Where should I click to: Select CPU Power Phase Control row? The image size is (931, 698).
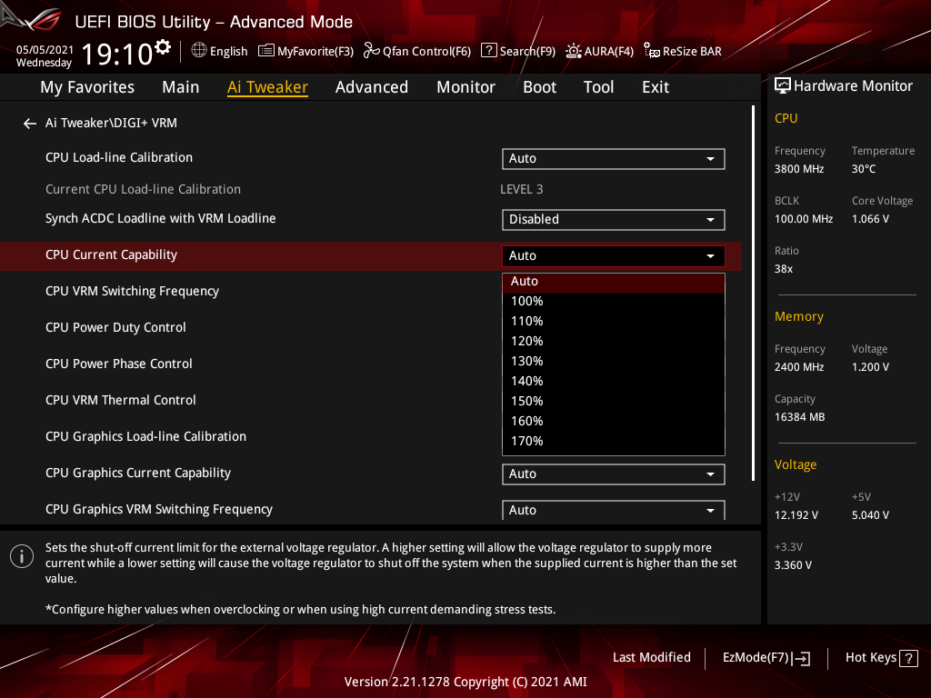coord(119,364)
